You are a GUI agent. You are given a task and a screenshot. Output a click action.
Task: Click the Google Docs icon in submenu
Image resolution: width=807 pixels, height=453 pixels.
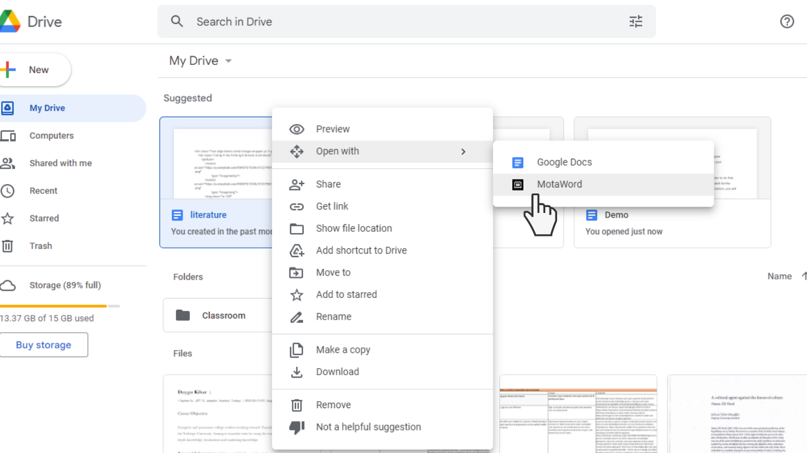click(518, 162)
